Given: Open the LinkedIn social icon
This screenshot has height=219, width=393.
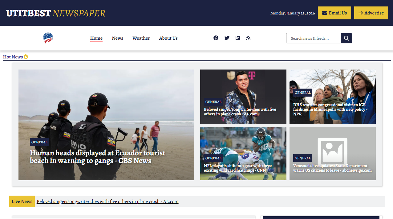Looking at the screenshot, I should pyautogui.click(x=238, y=38).
